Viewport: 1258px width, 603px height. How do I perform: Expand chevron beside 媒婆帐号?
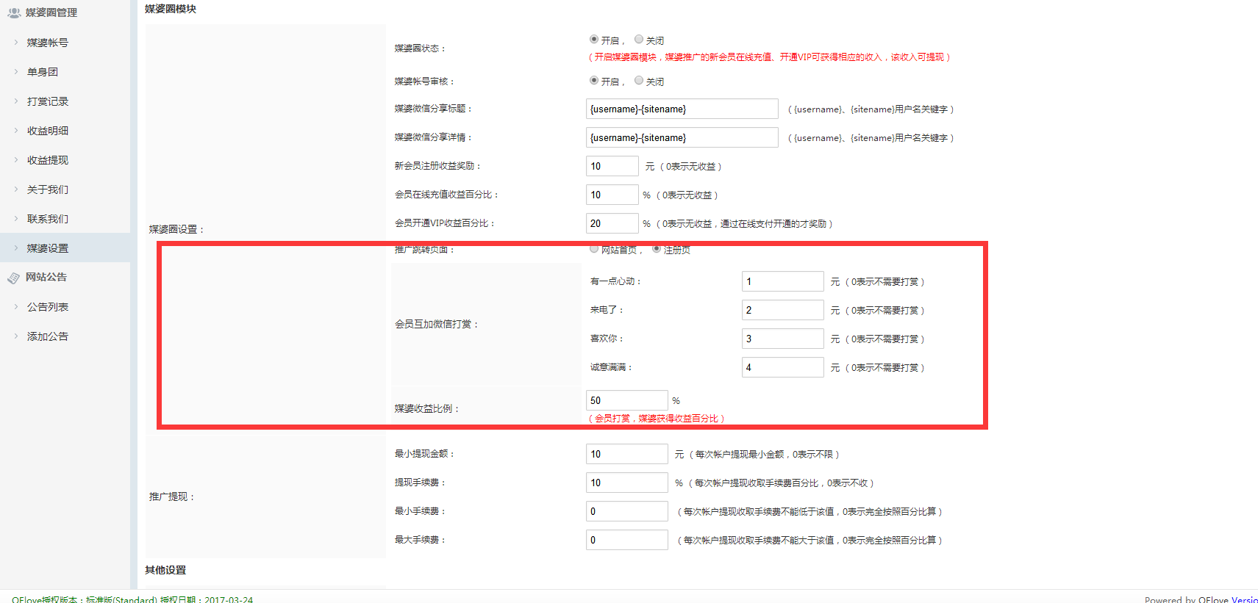(x=16, y=43)
